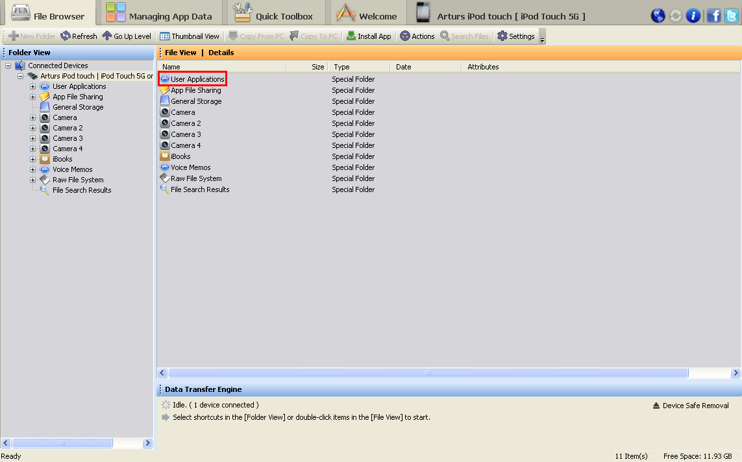This screenshot has width=742, height=462.
Task: Switch to Thumbnail View
Action: pos(190,36)
